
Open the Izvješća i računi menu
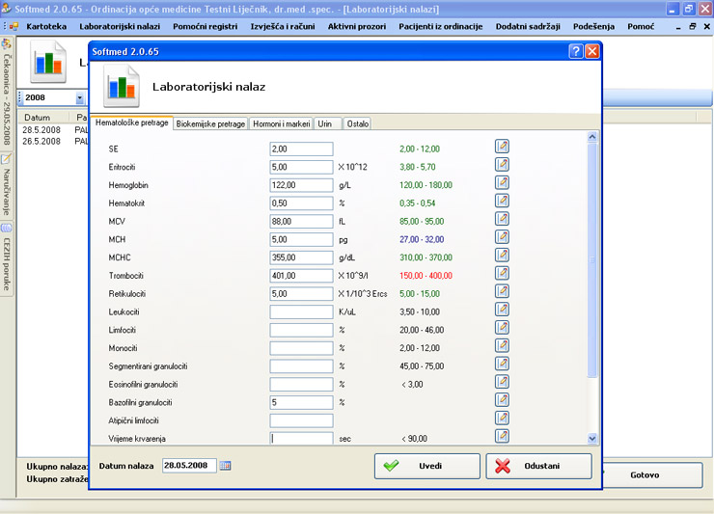pos(284,24)
